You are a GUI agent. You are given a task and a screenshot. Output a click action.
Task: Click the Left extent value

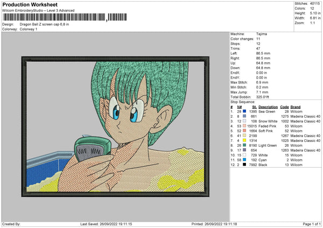click(263, 53)
